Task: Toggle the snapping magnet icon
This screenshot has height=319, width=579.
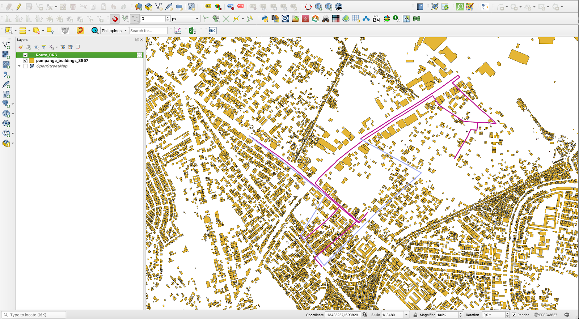Action: (115, 19)
